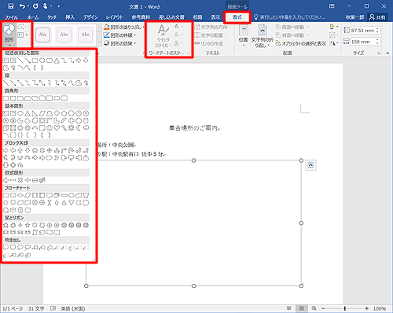Pick the heart shape in basic shapes
This screenshot has width=393, height=313.
57,128
